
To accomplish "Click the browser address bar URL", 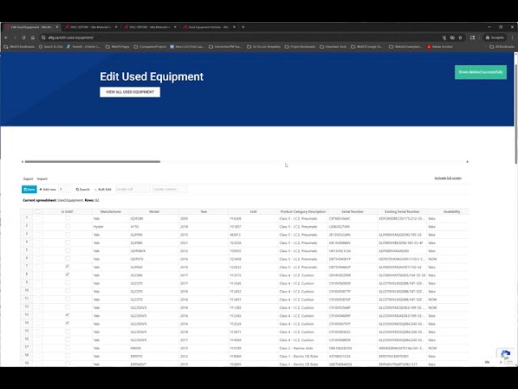I will click(x=70, y=38).
